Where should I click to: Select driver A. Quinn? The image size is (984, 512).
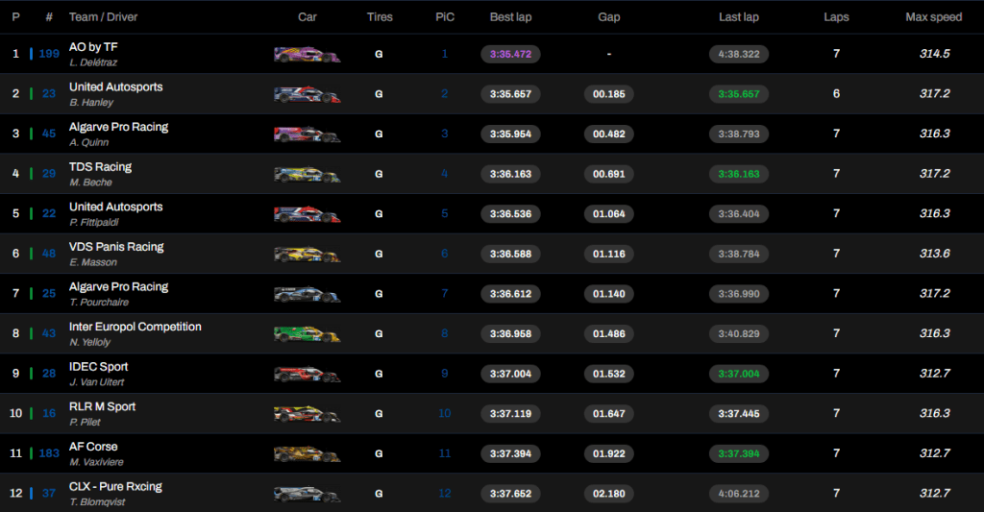pos(89,142)
